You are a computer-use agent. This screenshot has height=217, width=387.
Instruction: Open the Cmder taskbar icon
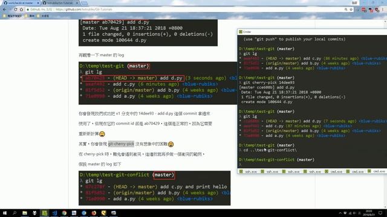(x=44, y=213)
